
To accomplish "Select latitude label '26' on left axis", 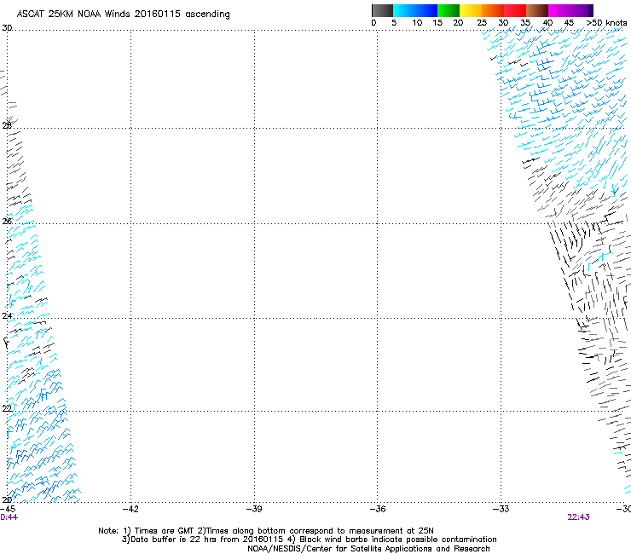I will click(7, 221).
